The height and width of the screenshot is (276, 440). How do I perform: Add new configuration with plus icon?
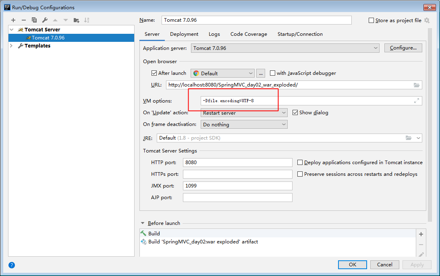click(13, 20)
